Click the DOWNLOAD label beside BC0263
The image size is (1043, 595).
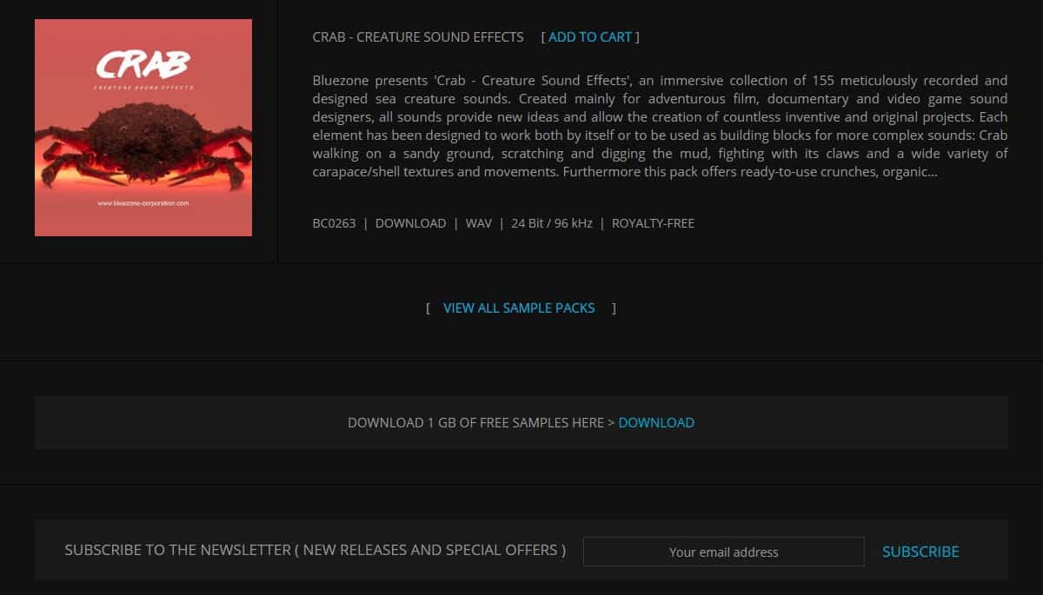click(x=410, y=223)
